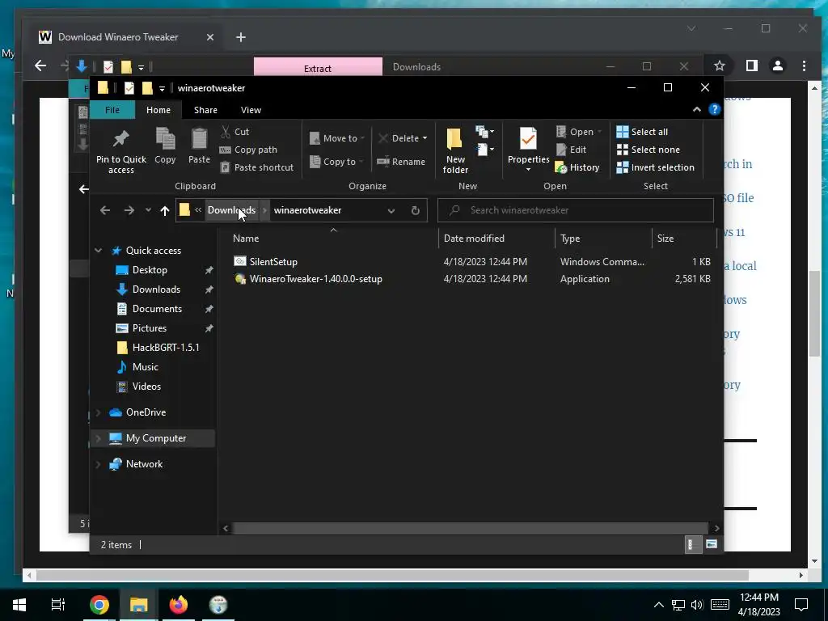This screenshot has width=828, height=621.
Task: Switch to the Home ribbon tab
Action: click(x=158, y=110)
